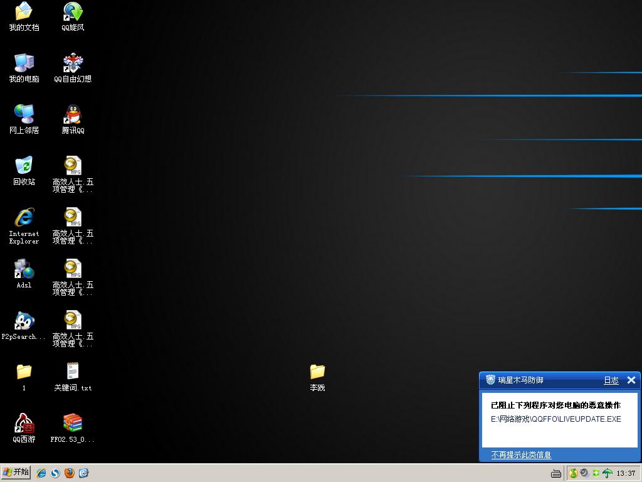Click the Rising shield icon in popup title
The image size is (642, 482).
tap(490, 380)
